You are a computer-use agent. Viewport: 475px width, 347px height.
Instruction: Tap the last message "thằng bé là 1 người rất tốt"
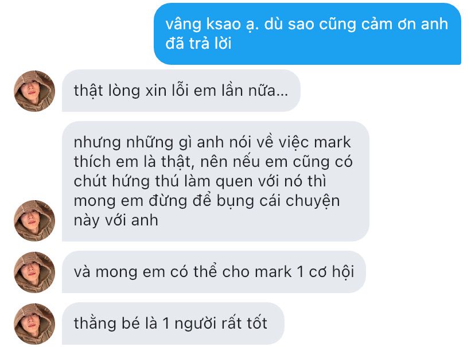pyautogui.click(x=173, y=323)
